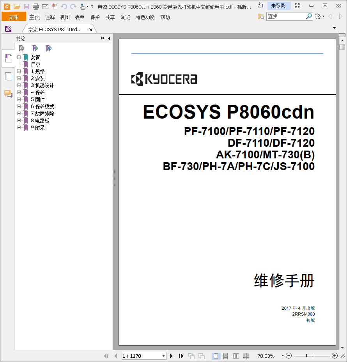
Task: Click the Open folder icon in quick toolbar
Action: pyautogui.click(x=17, y=7)
